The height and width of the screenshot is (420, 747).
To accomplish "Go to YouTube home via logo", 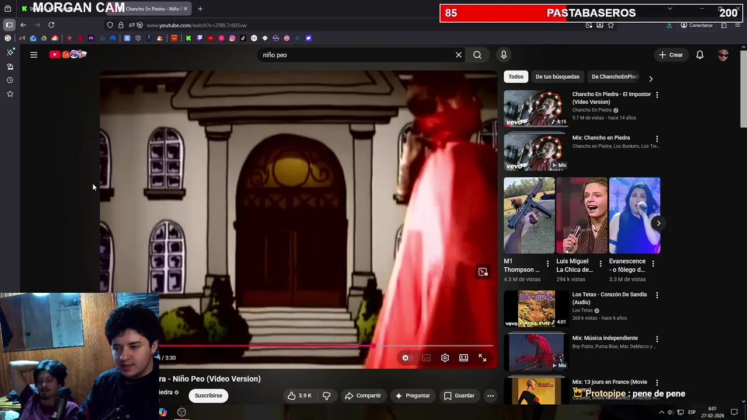I will pyautogui.click(x=68, y=54).
